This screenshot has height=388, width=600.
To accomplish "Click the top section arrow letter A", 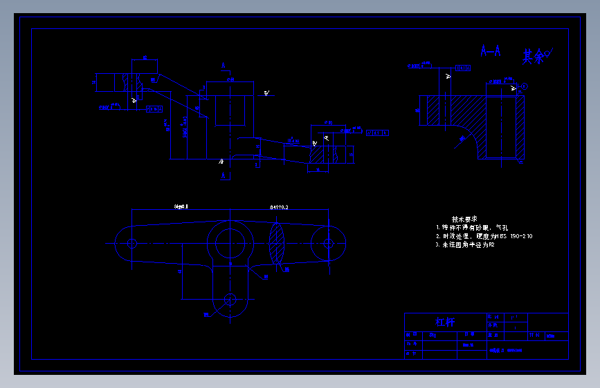I will pos(223,66).
